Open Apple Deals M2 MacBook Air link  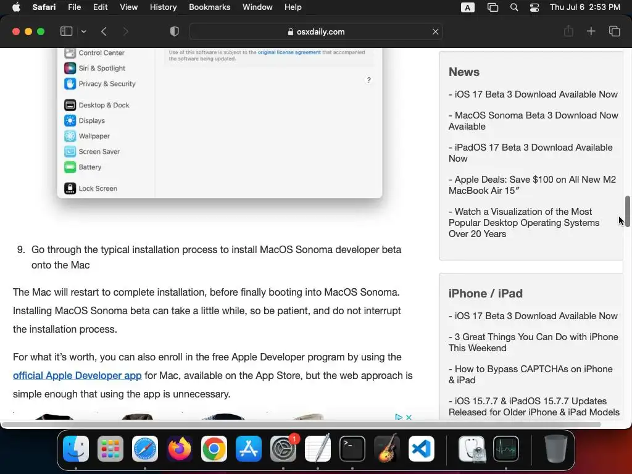click(532, 185)
